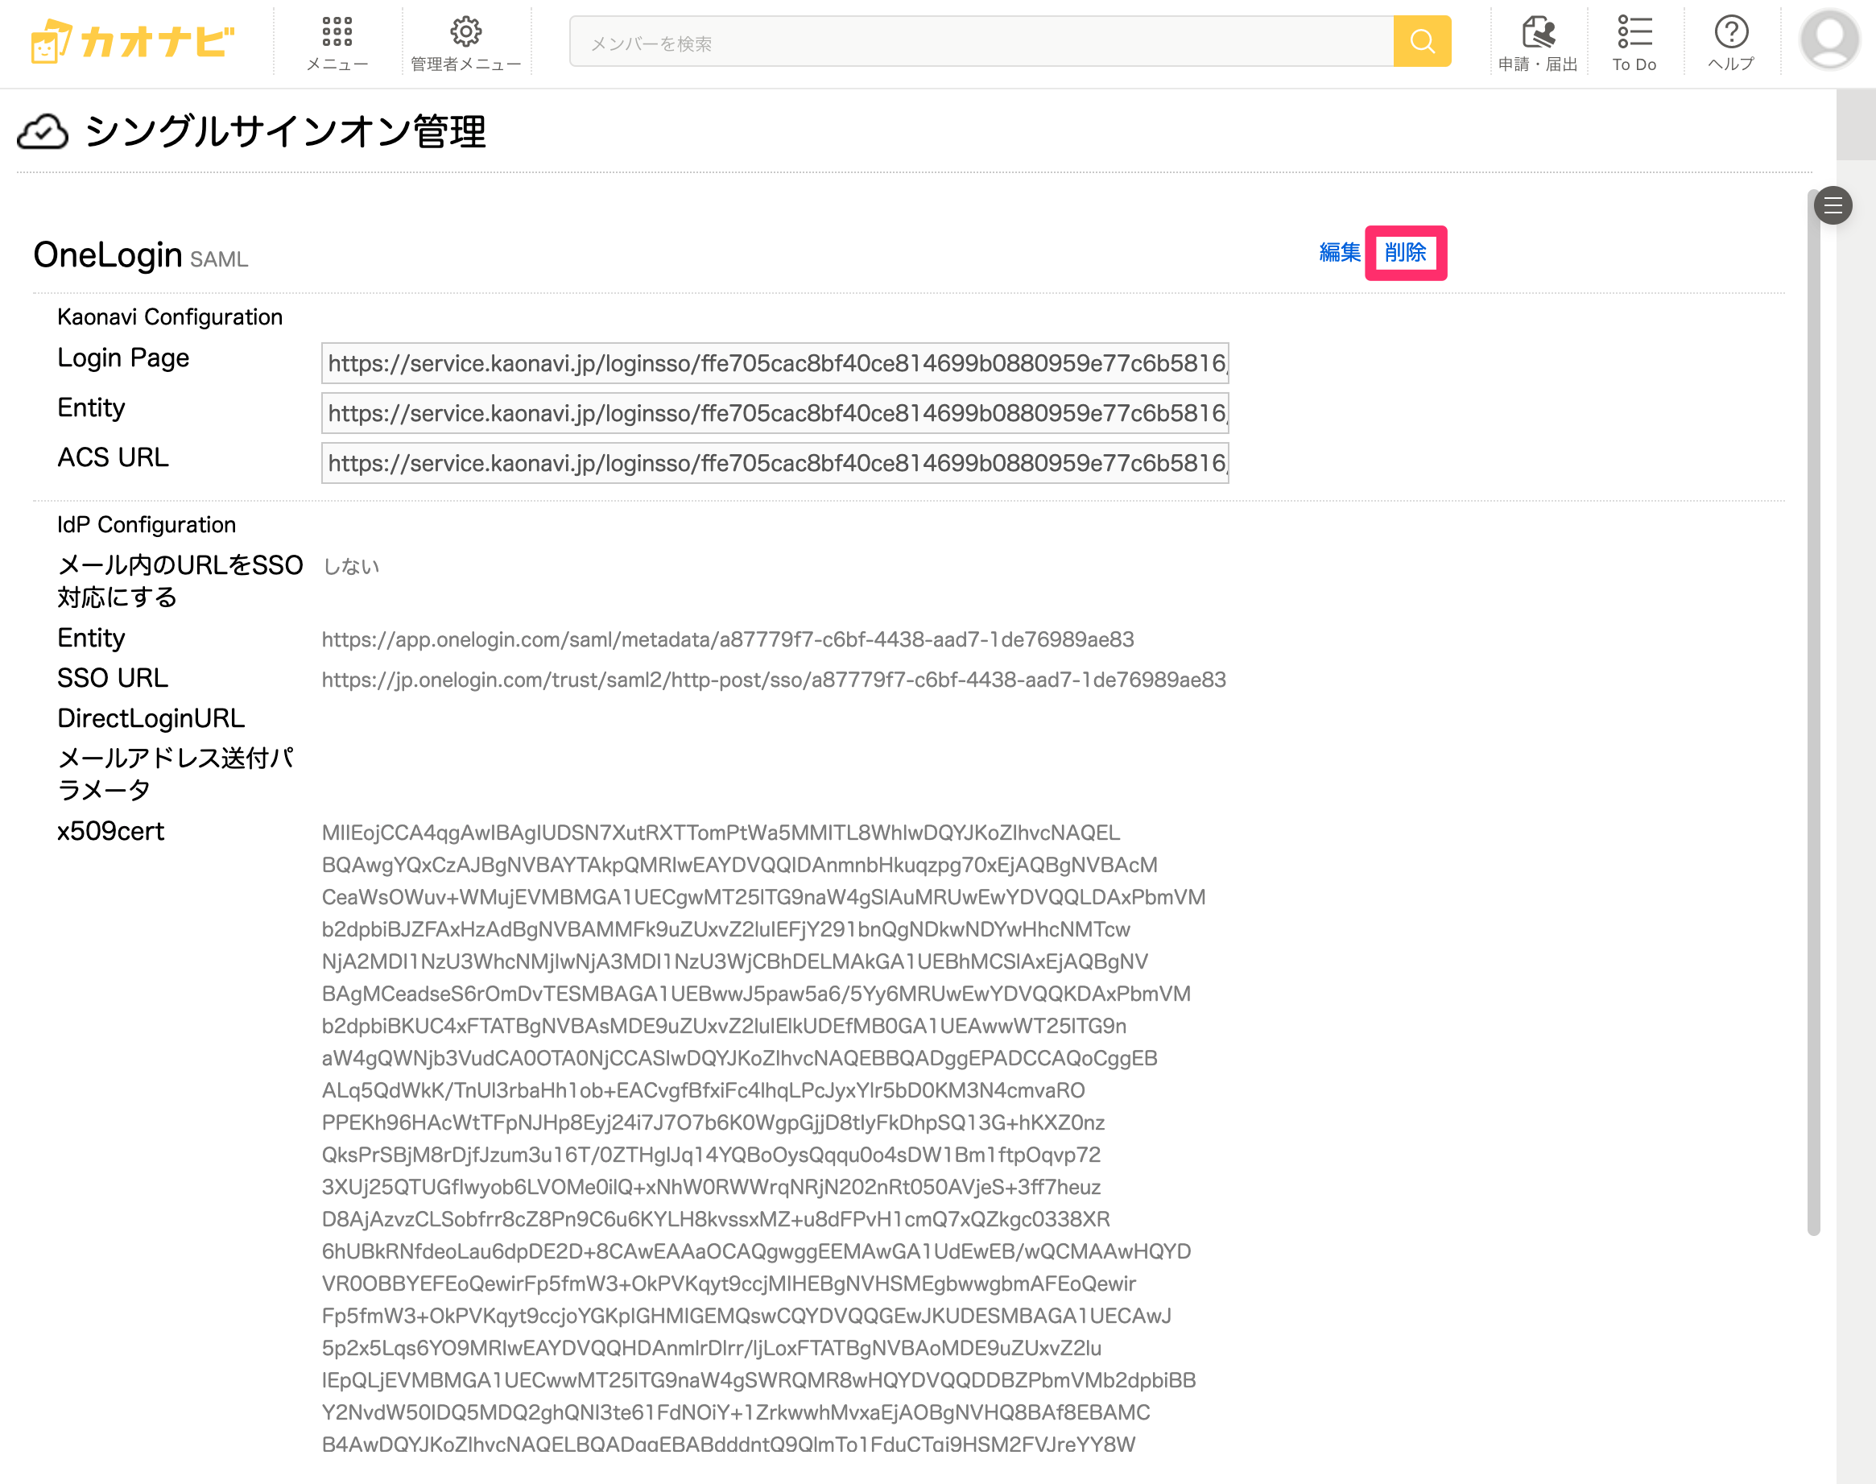Screen dimensions: 1876x1484
Task: Click the SSO URL onelogin value
Action: 773,680
